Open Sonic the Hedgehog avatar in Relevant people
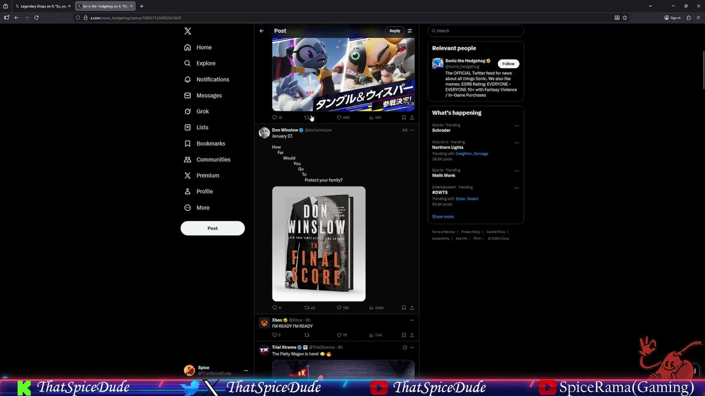705x396 pixels. pyautogui.click(x=437, y=64)
